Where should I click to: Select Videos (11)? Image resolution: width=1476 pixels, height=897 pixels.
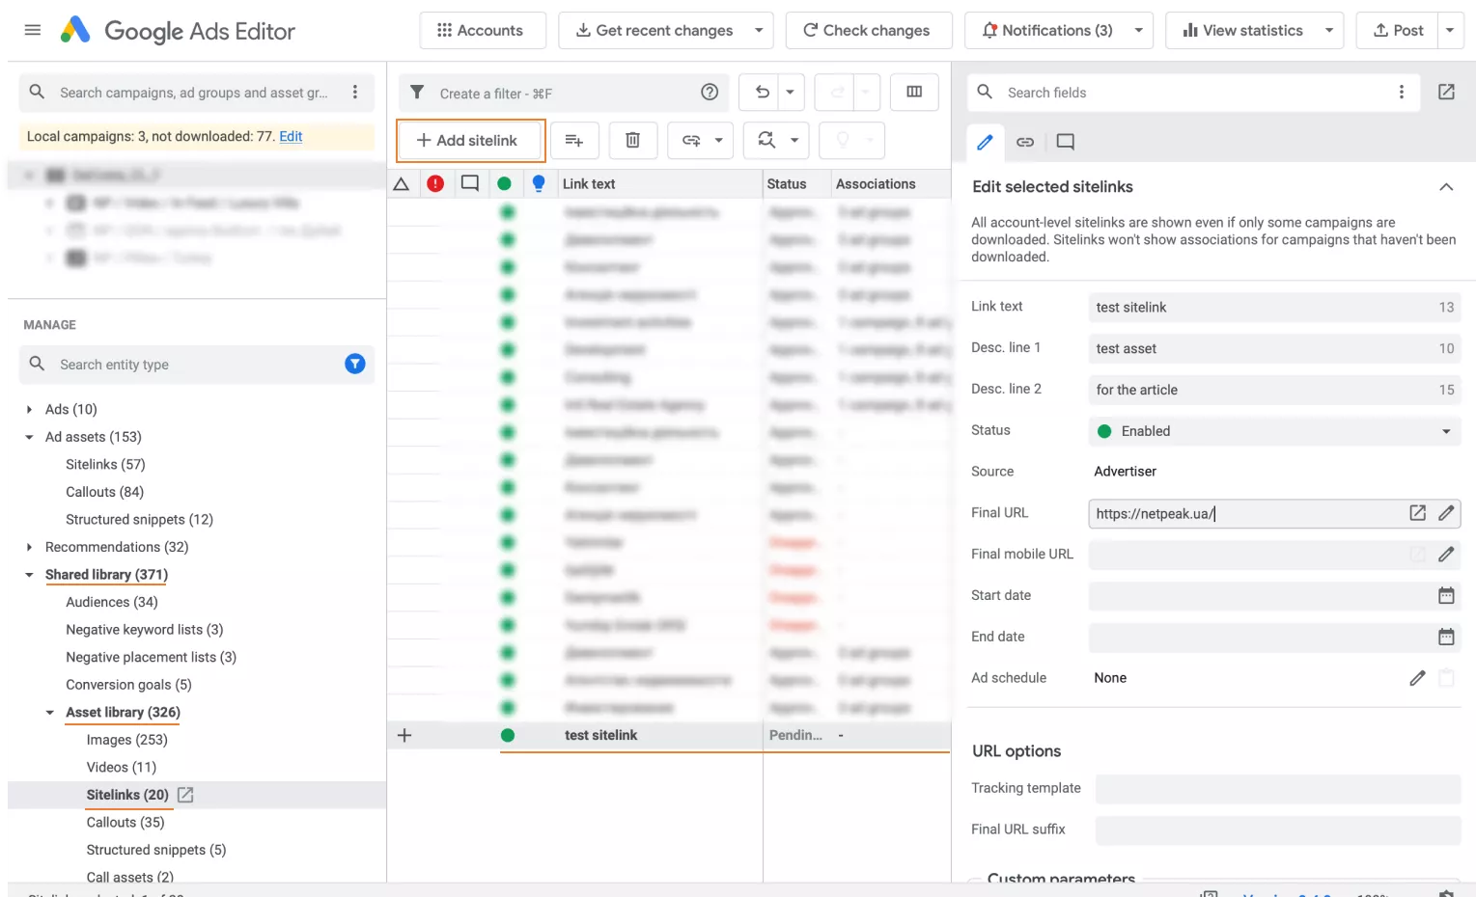pos(121,768)
